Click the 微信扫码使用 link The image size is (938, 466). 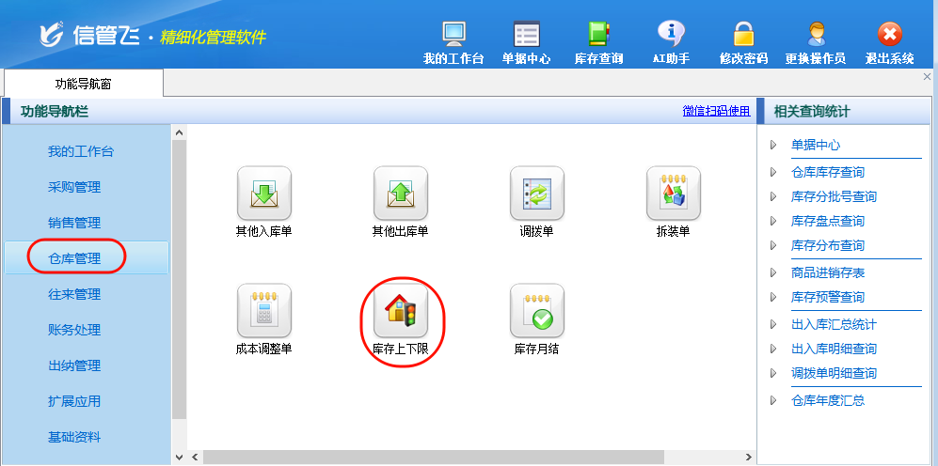716,111
